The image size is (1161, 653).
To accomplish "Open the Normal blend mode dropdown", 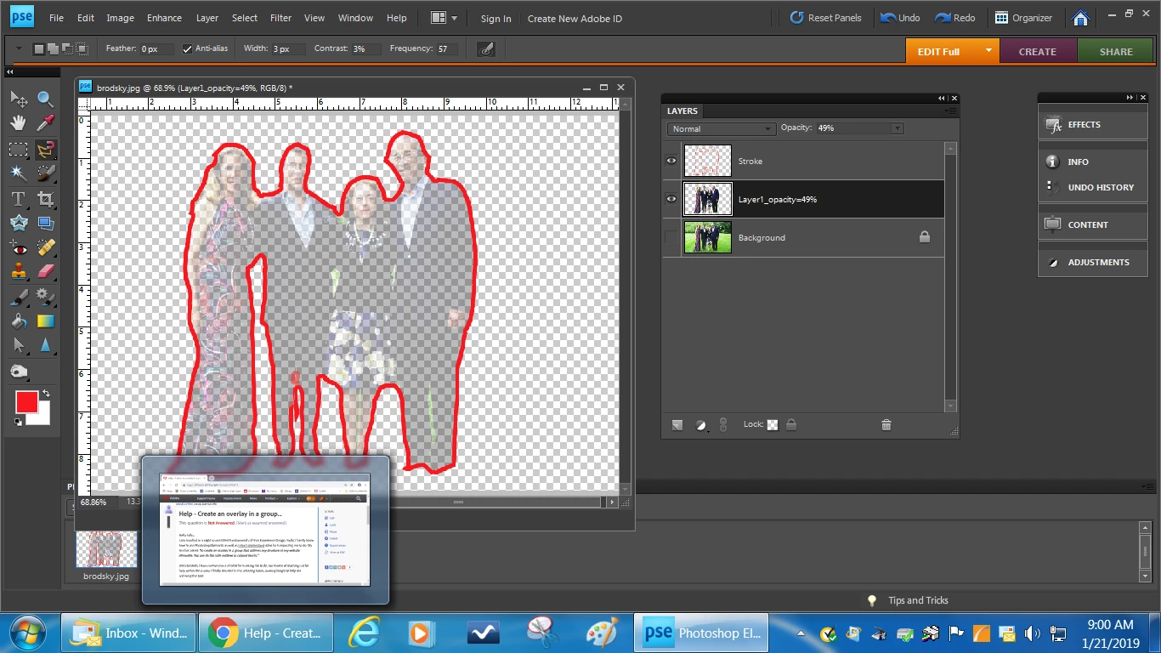I will tap(721, 128).
